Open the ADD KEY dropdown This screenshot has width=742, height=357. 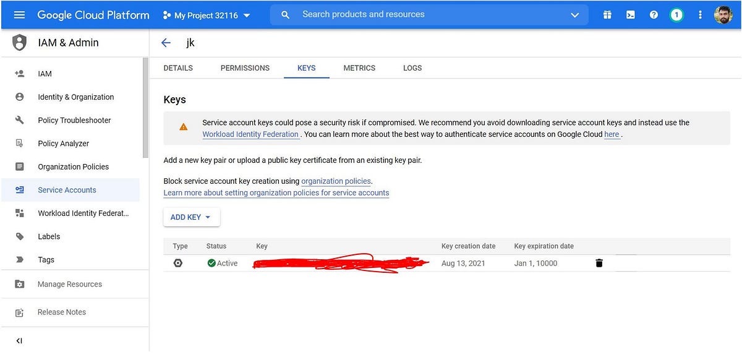pyautogui.click(x=191, y=217)
